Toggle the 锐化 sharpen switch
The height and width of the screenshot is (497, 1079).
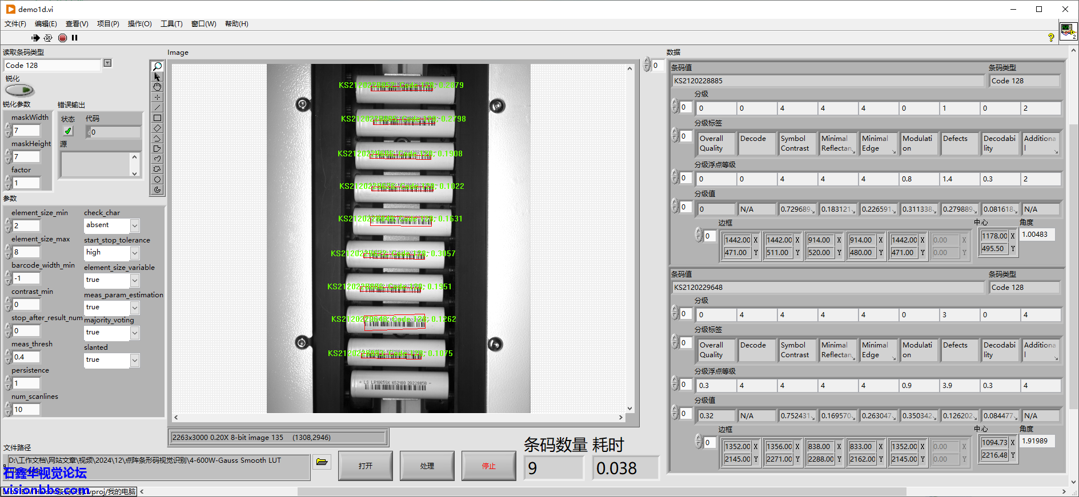pos(20,90)
